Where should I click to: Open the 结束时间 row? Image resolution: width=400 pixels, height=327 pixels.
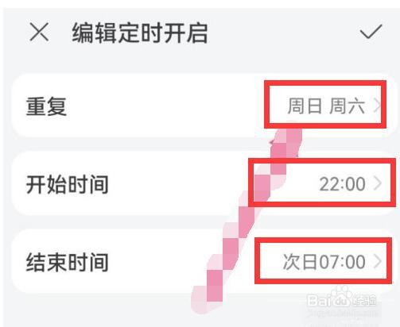pos(204,261)
